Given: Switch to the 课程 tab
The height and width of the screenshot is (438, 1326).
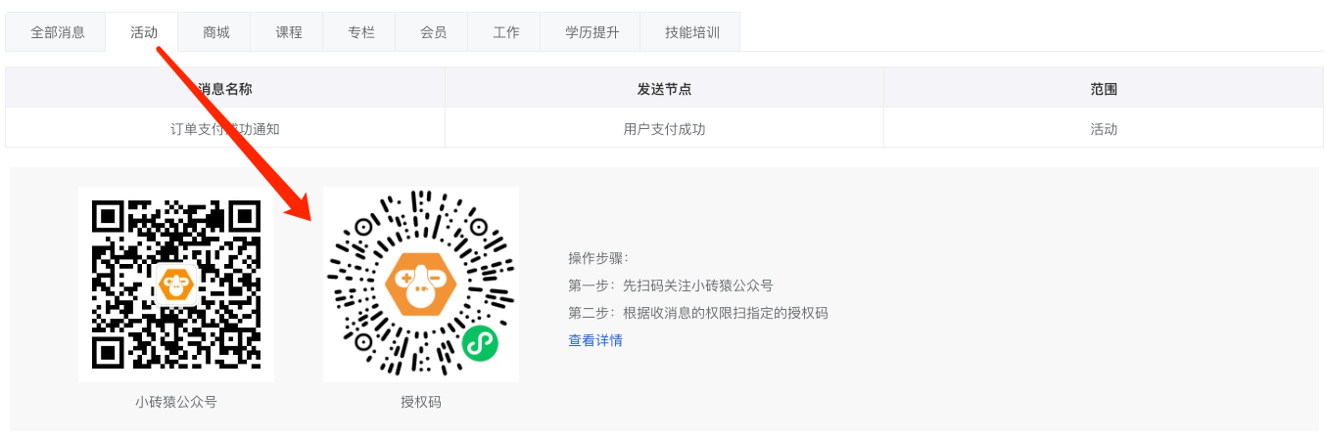Looking at the screenshot, I should (x=288, y=32).
